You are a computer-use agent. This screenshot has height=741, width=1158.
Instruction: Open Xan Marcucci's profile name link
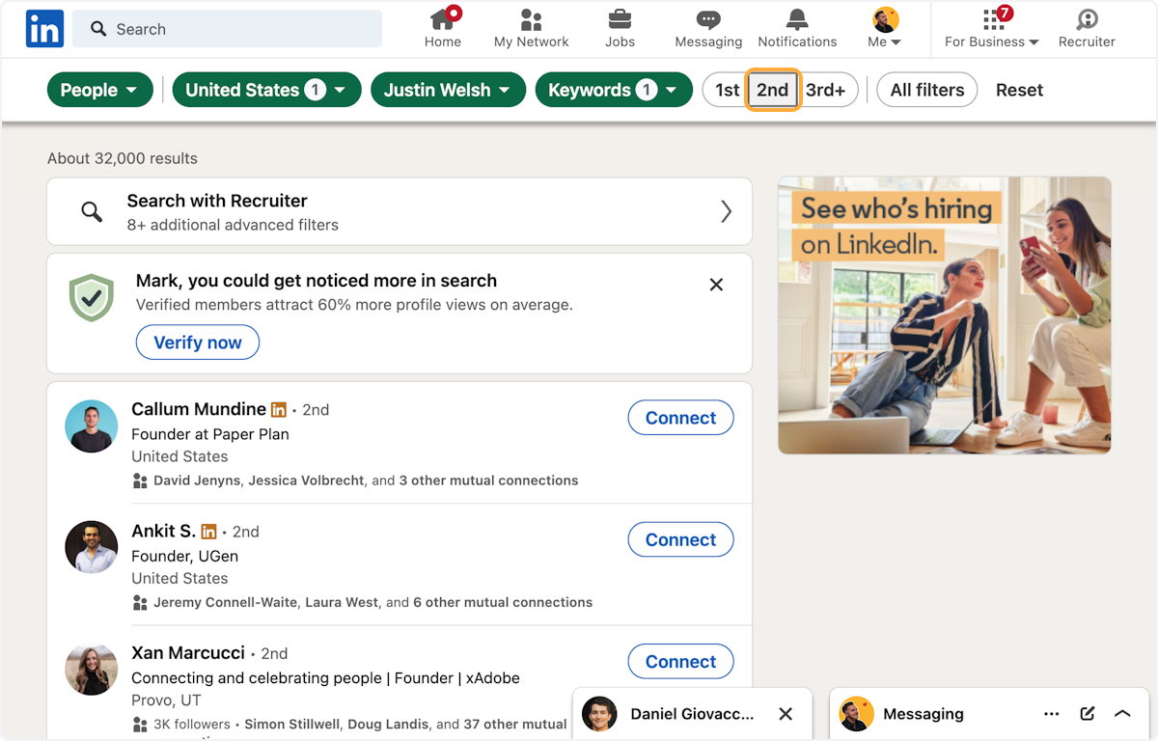(x=188, y=652)
